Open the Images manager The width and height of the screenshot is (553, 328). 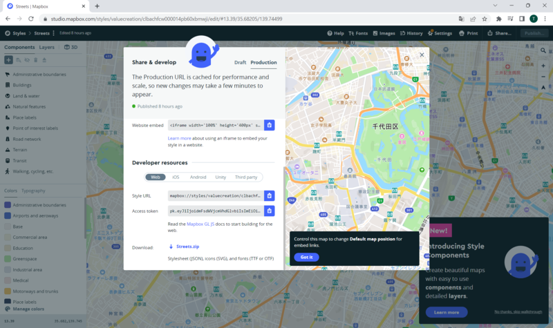click(384, 33)
